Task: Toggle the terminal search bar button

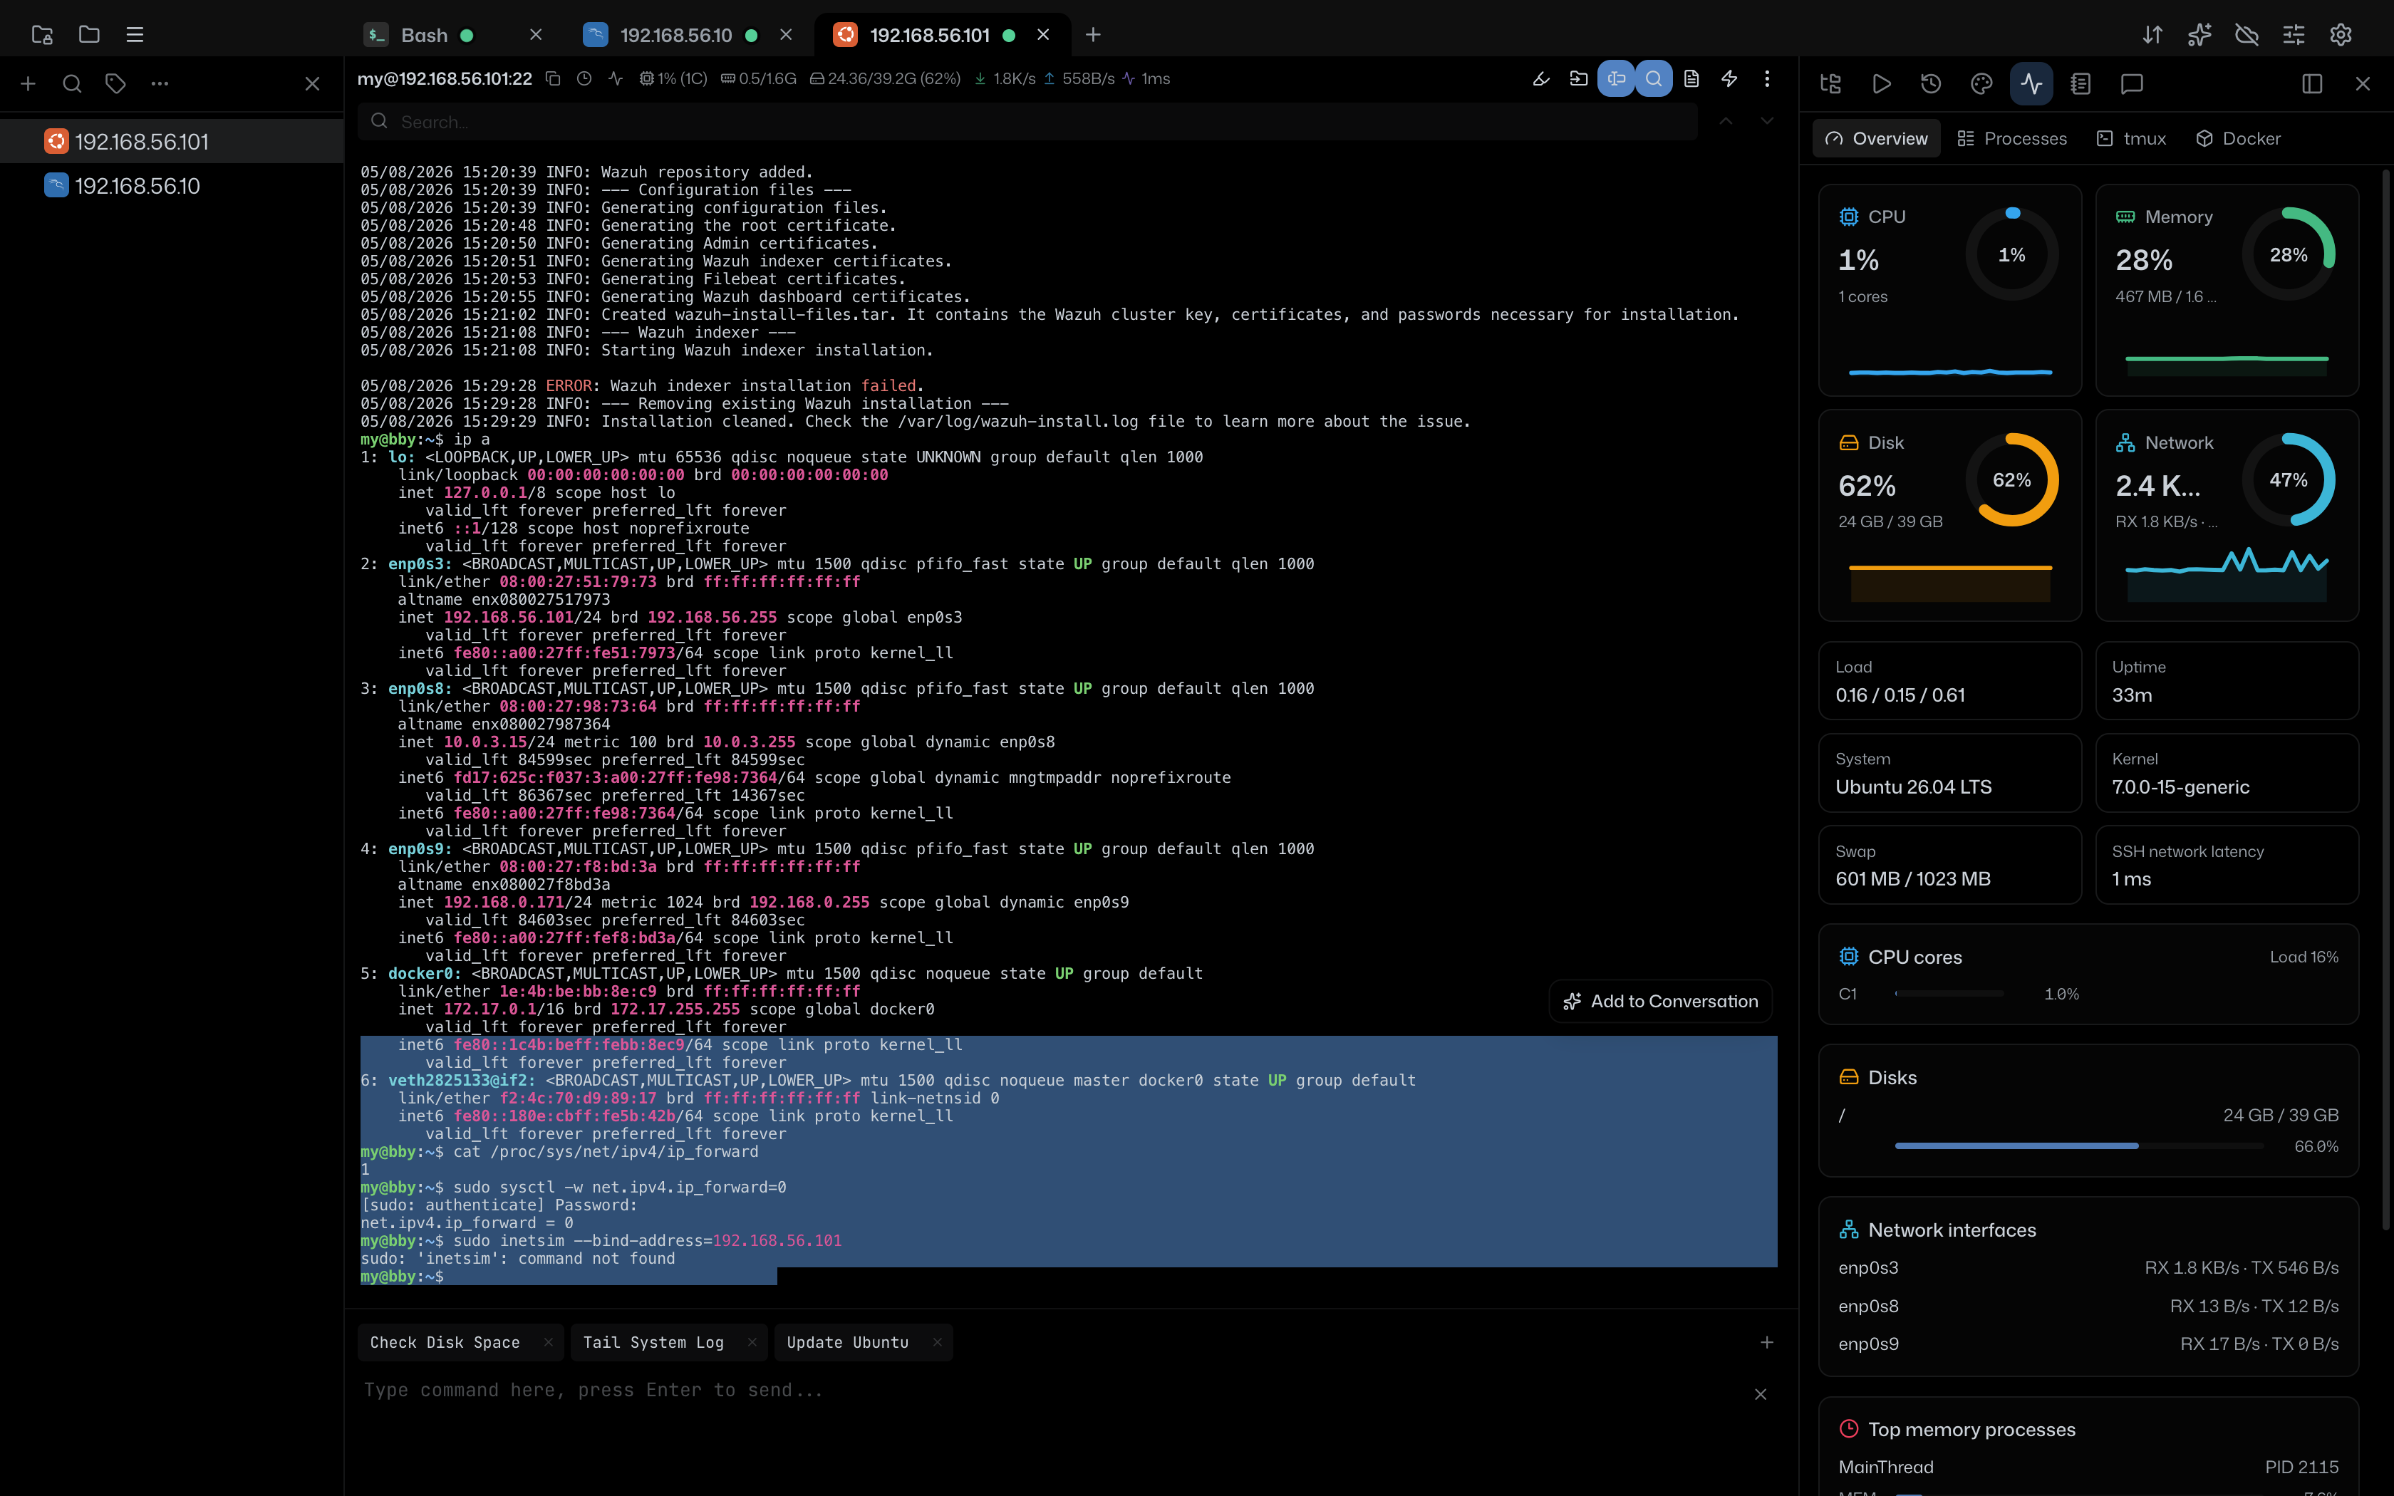Action: 1654,79
